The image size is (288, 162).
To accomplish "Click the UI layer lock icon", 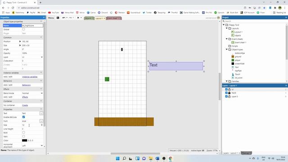I will click(229, 90).
